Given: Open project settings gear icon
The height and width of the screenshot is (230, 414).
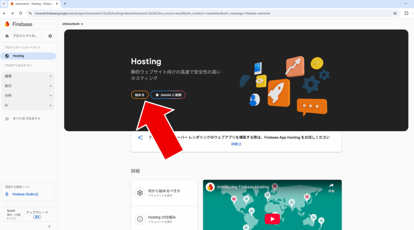Looking at the screenshot, I should click(50, 36).
